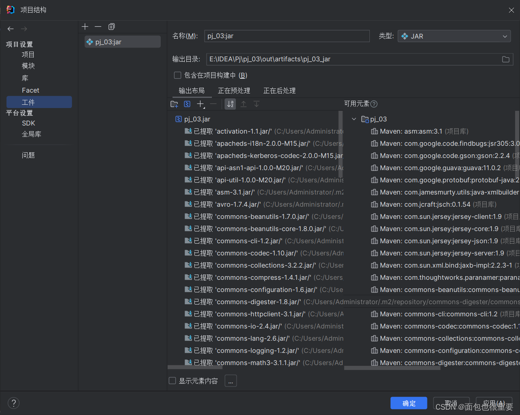The height and width of the screenshot is (415, 520).
Task: Enable 包含在项目构建中 checkbox
Action: pyautogui.click(x=177, y=75)
